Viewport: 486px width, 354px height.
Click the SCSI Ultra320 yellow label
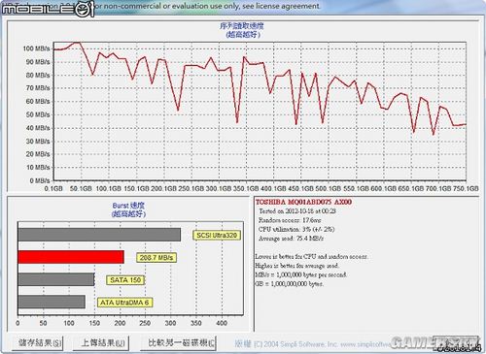[217, 235]
